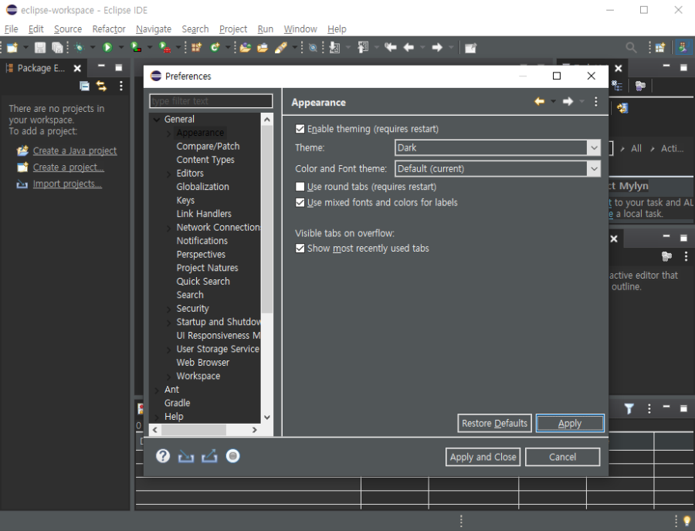Collapse the General tree node
The height and width of the screenshot is (531, 695).
pyautogui.click(x=157, y=120)
